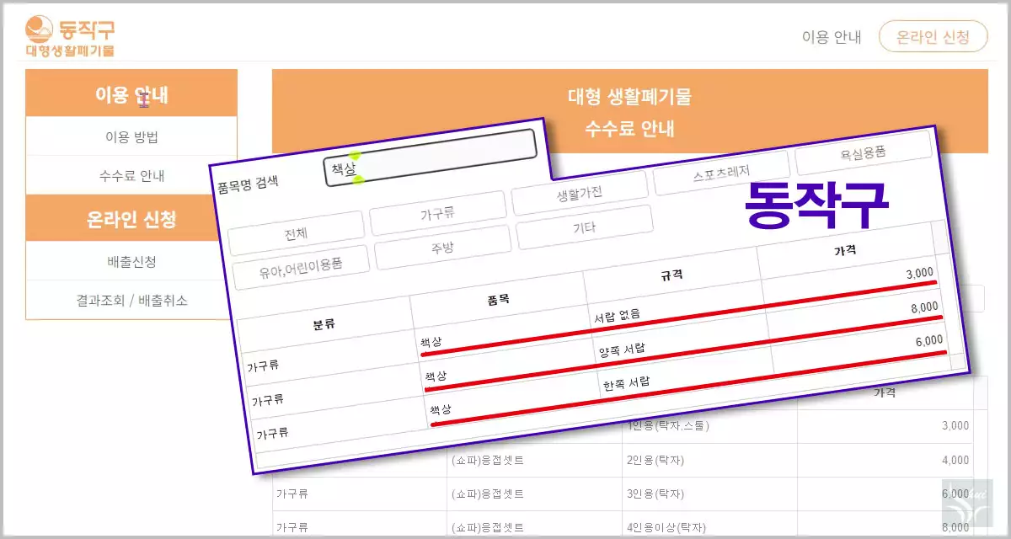Open 배출신청 from the sidebar
Screen dimensions: 1011x539
click(x=131, y=262)
